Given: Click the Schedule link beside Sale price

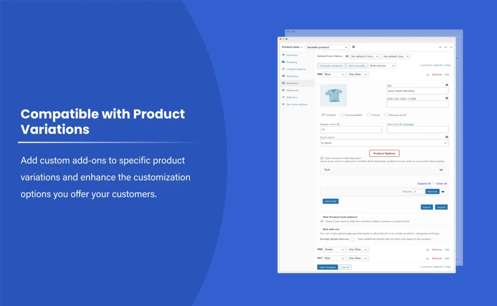Looking at the screenshot, I should tap(408, 124).
